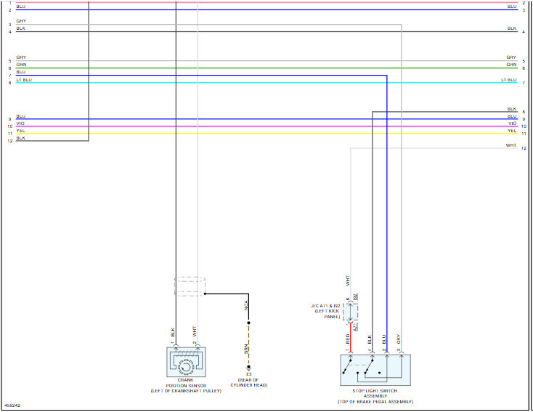This screenshot has width=533, height=412.
Task: Click the YEL label at the right edge
Action: coord(512,131)
